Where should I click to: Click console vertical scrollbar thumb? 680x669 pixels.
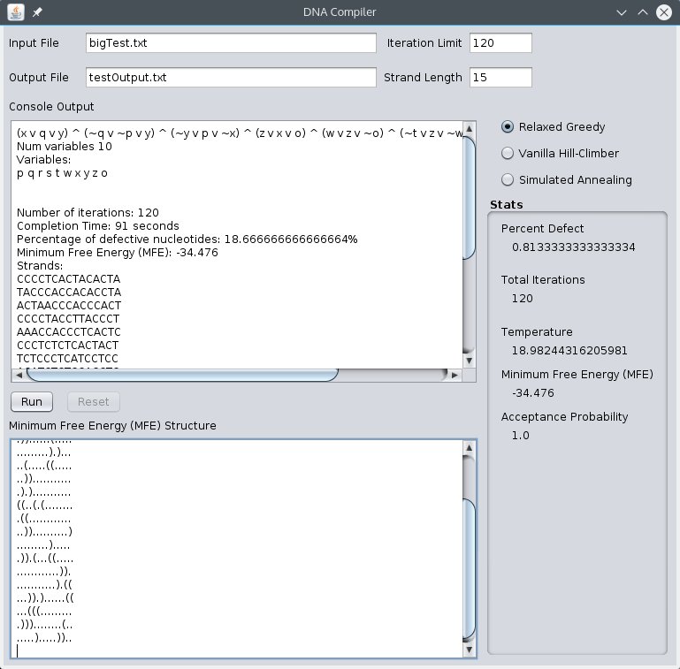[469, 198]
